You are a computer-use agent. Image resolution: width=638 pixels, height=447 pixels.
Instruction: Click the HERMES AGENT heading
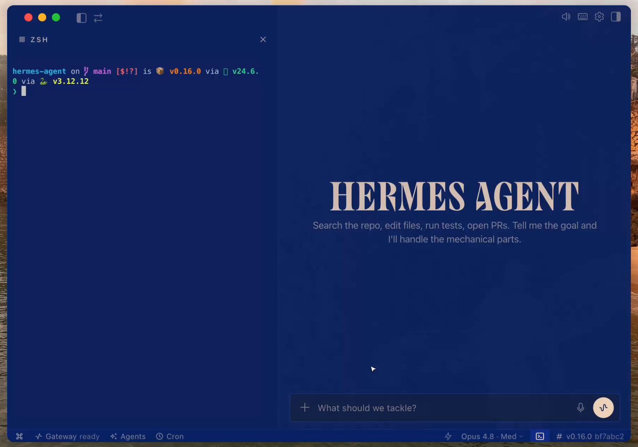(x=455, y=196)
